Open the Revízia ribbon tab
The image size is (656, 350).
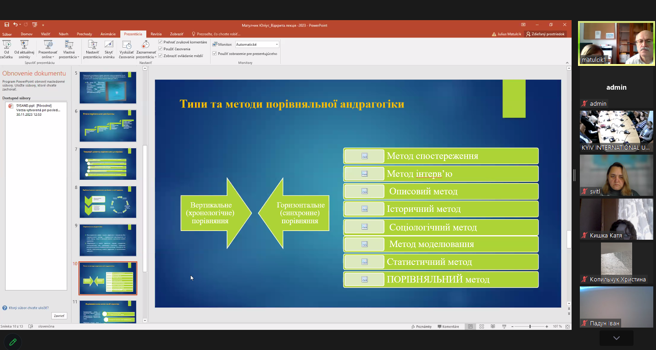[156, 34]
